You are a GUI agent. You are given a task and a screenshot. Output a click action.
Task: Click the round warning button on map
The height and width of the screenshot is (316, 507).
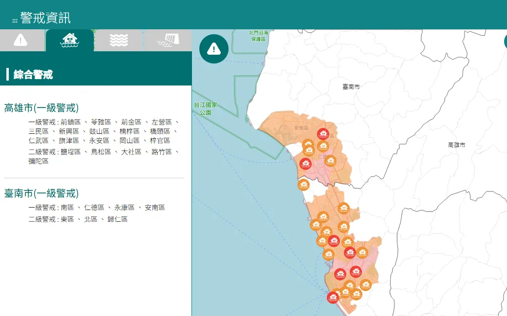214,49
